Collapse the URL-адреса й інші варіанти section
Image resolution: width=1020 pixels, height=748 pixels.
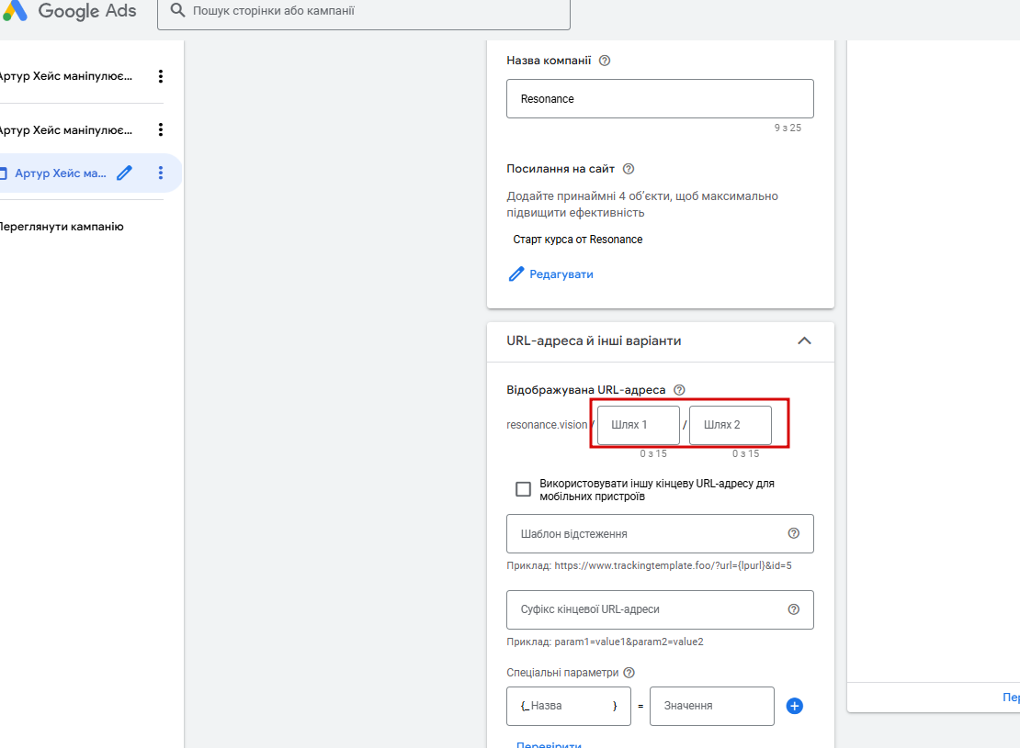(x=805, y=341)
